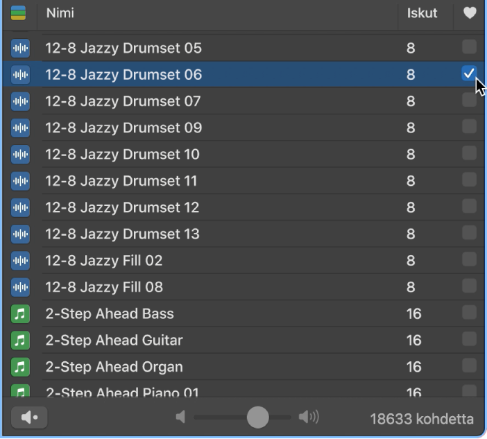Click the loop type filter icon in header
Screen dimensions: 487x439
19,13
